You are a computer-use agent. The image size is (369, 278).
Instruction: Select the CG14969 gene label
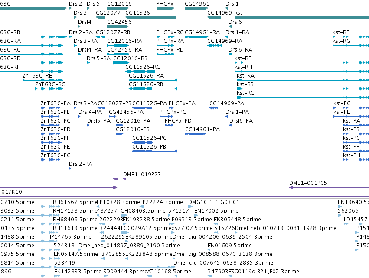[x=219, y=13]
